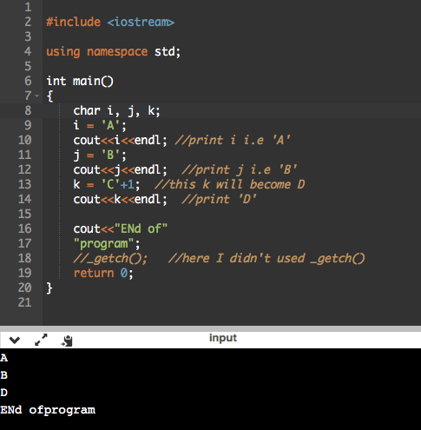This screenshot has height=430, width=421.
Task: Click line number 1 in gutter
Action: pos(28,7)
